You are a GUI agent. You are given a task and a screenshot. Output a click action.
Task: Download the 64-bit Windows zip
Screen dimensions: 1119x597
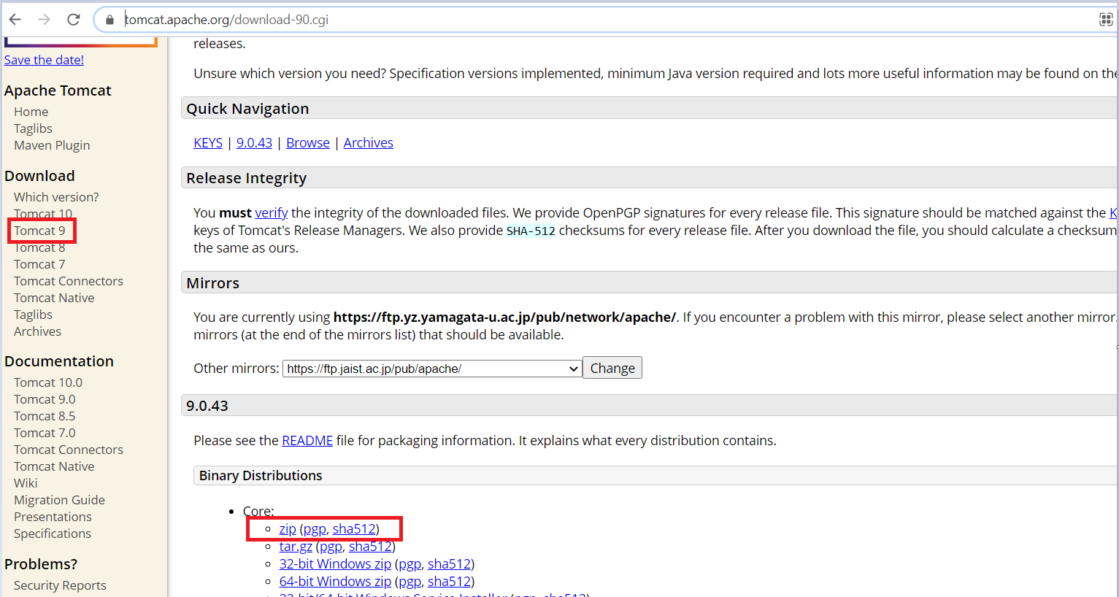pyautogui.click(x=335, y=582)
